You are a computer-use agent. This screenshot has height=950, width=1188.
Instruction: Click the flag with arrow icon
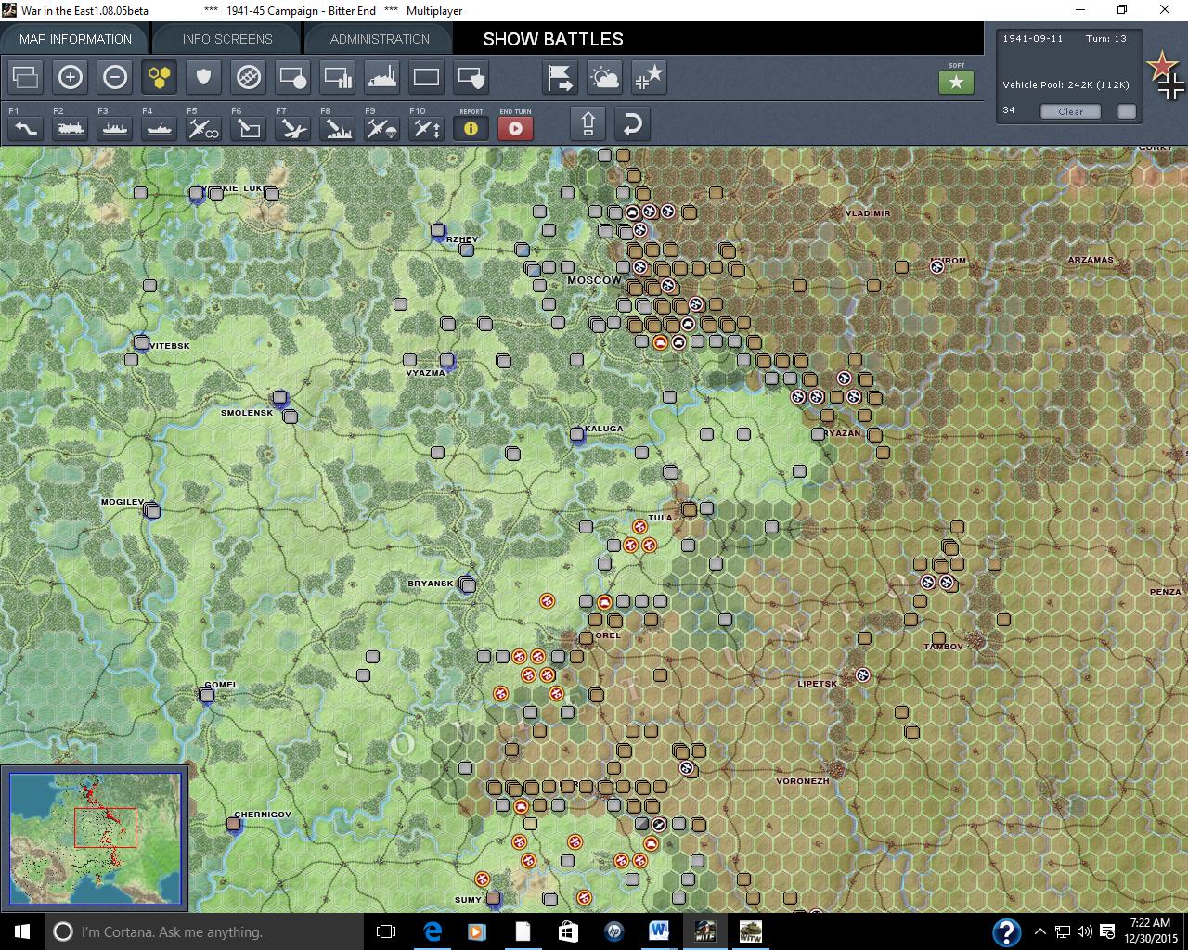click(x=561, y=77)
